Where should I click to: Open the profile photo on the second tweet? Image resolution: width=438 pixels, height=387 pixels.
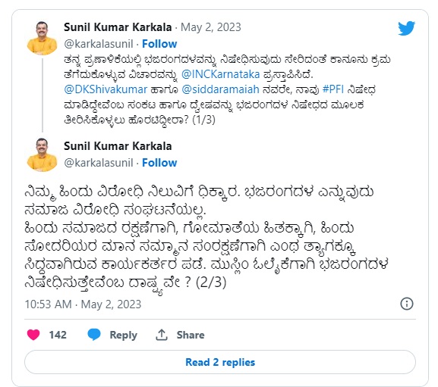click(x=42, y=154)
